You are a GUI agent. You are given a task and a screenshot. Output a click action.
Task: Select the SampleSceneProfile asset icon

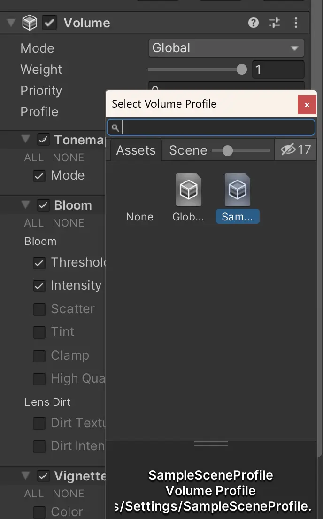(x=238, y=190)
